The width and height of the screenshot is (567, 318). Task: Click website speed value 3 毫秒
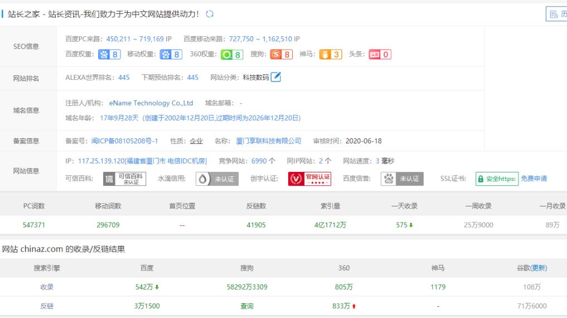(385, 161)
